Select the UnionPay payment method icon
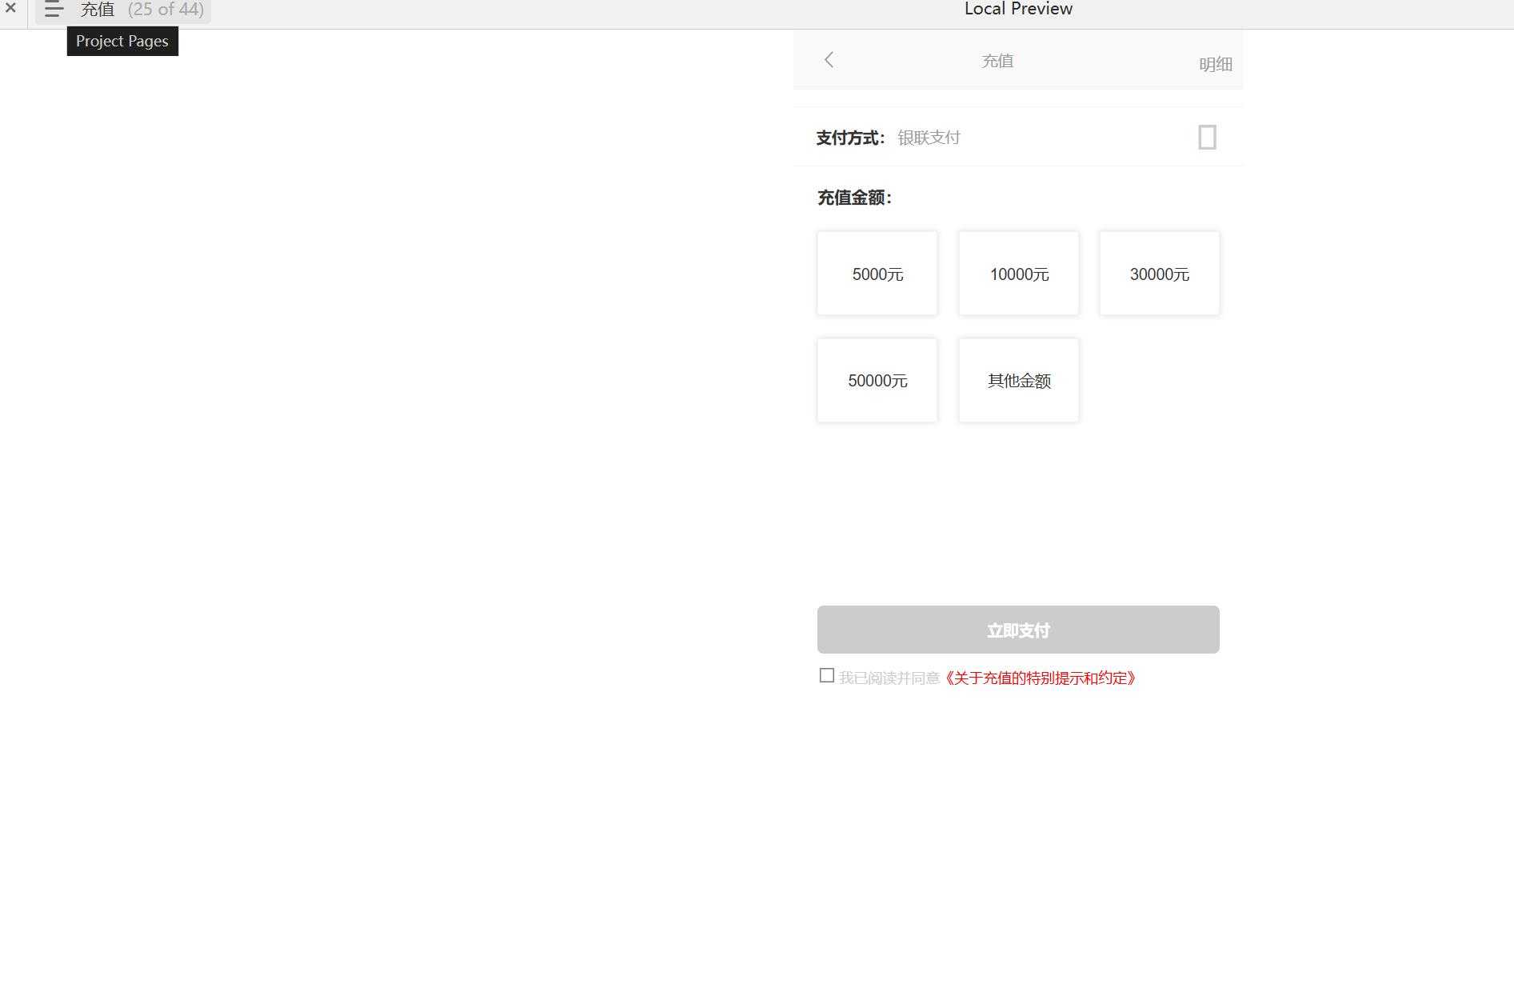Screen dimensions: 1514x996 pyautogui.click(x=1206, y=137)
